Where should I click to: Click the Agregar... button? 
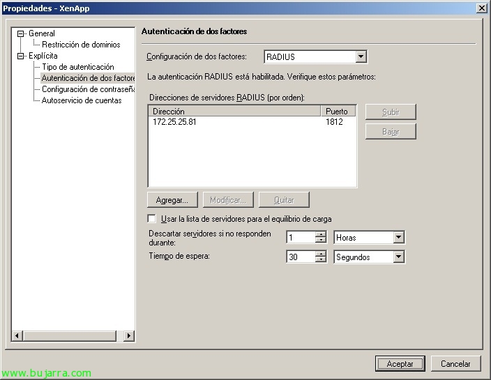click(x=172, y=200)
